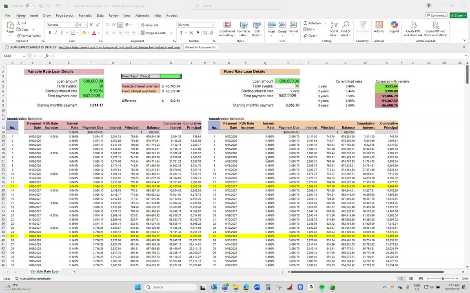Expand the Borders dropdown arrow

(x=78, y=33)
